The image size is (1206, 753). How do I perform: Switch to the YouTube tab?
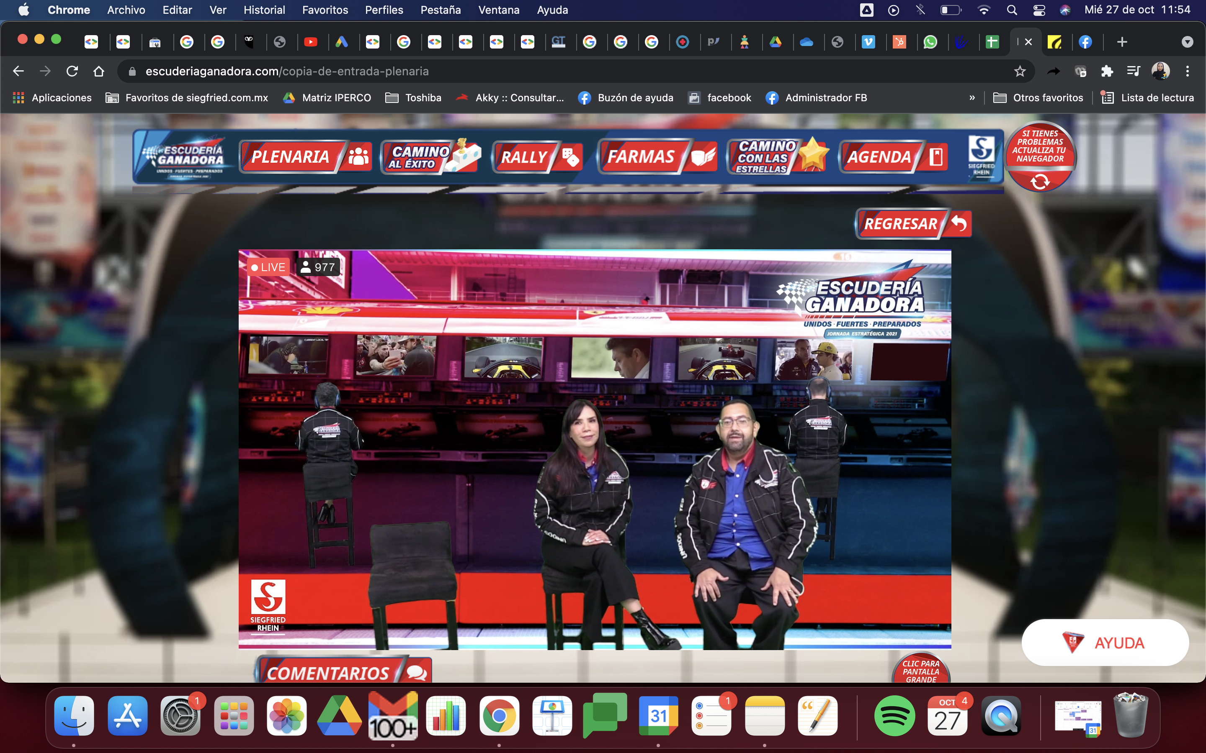coord(310,42)
